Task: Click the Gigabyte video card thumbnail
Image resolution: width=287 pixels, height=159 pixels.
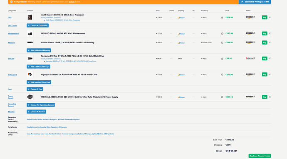Action: click(30, 75)
